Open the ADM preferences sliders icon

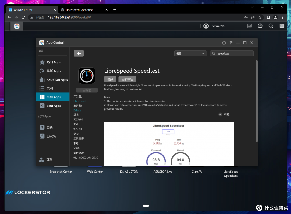tap(282, 26)
